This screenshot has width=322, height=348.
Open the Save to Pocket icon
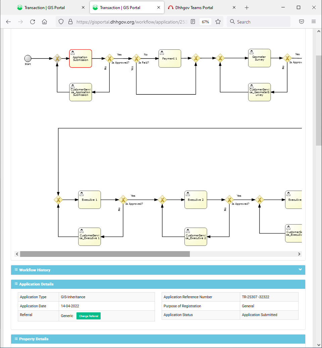[x=302, y=22]
